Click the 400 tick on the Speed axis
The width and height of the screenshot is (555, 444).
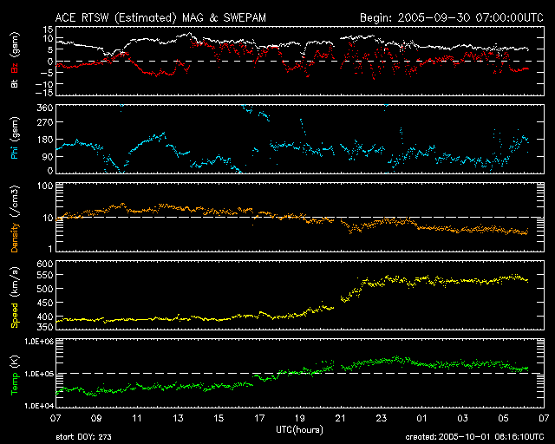point(45,317)
